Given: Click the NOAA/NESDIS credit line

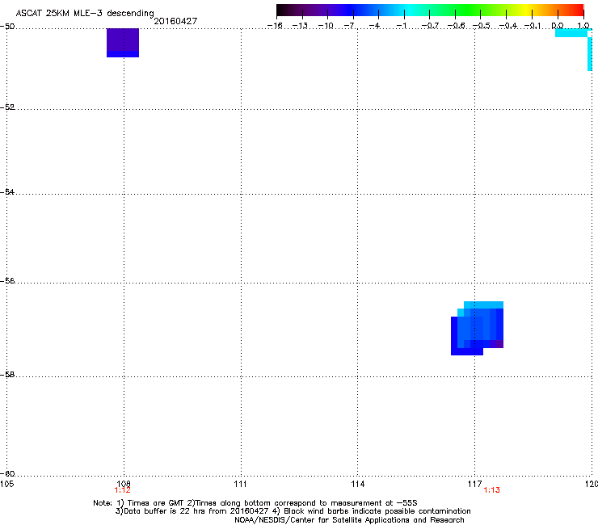Looking at the screenshot, I should [x=349, y=520].
